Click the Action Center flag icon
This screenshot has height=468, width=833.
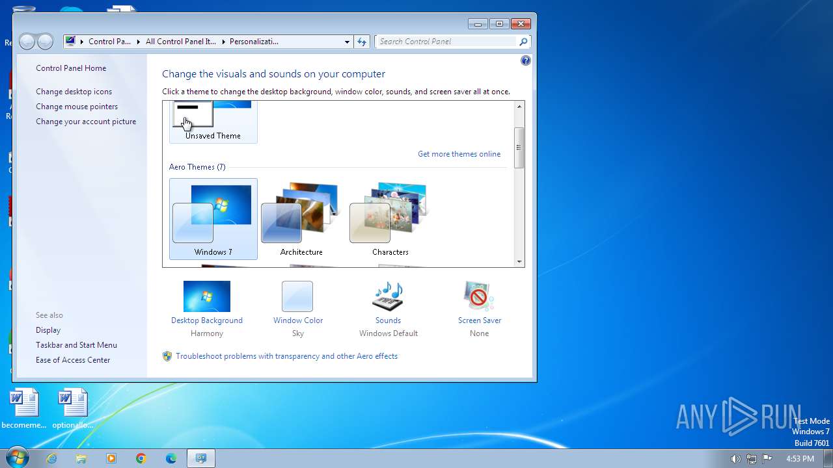[x=767, y=458]
